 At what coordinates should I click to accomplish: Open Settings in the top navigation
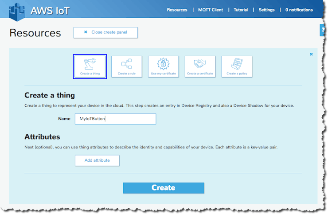[266, 10]
